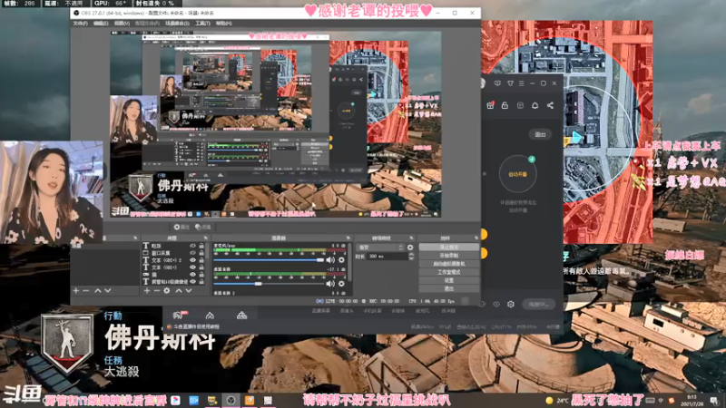The image size is (726, 408).
Task: Click the 退出 button in OBS controls
Action: click(x=448, y=288)
